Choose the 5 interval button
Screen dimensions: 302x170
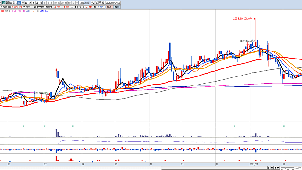pyautogui.click(x=51, y=3)
